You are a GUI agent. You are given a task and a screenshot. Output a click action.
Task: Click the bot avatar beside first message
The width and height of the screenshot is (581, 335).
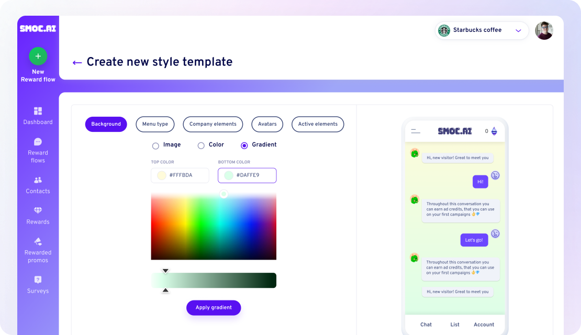coord(415,153)
